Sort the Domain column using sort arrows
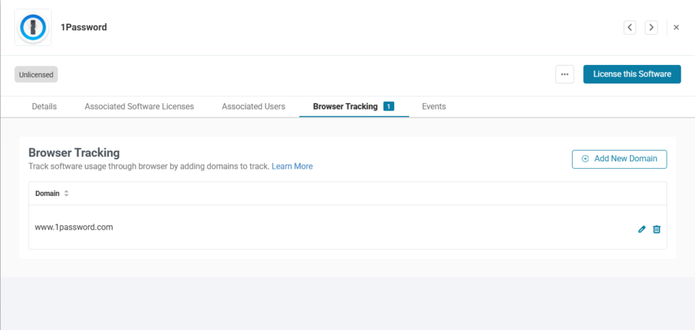This screenshot has height=330, width=695. (67, 194)
